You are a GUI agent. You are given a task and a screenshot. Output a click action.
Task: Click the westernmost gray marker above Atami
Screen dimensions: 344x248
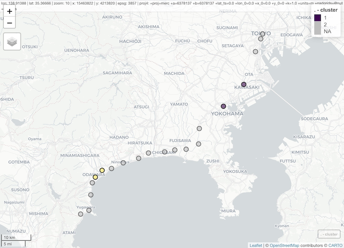pyautogui.click(x=80, y=214)
